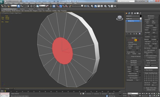Click the Cylinder object name field
Screen dimensions: 160x97
[133, 16]
